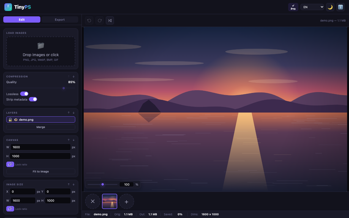
Task: Click the 85% quality value
Action: pyautogui.click(x=72, y=82)
